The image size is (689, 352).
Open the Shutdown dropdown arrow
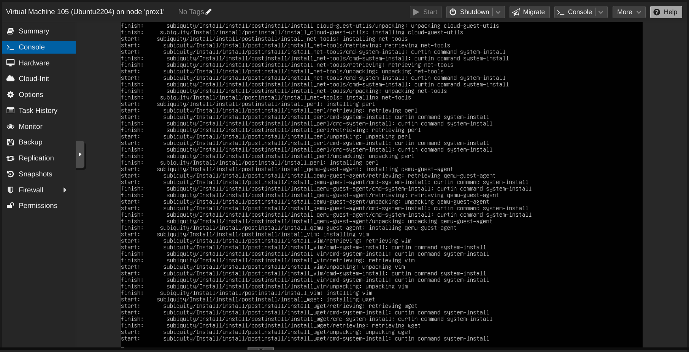[498, 12]
